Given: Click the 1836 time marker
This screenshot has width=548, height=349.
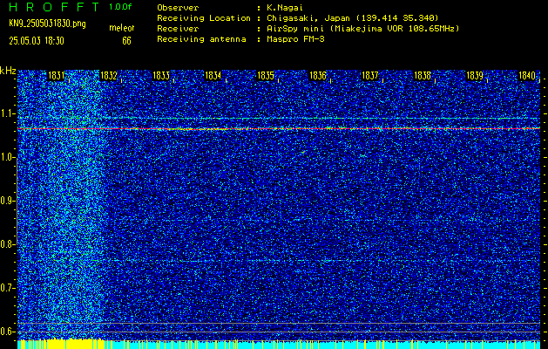Looking at the screenshot, I should click(318, 76).
